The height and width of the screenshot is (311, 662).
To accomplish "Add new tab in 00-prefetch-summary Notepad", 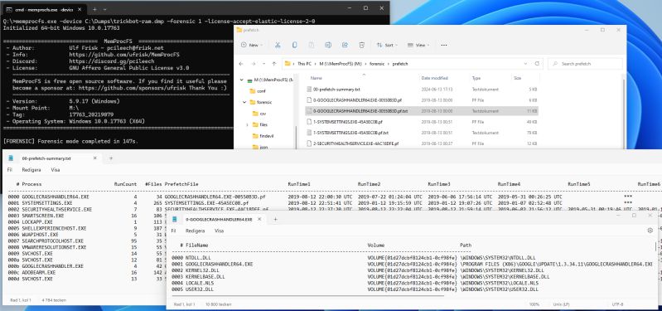I will click(x=111, y=158).
